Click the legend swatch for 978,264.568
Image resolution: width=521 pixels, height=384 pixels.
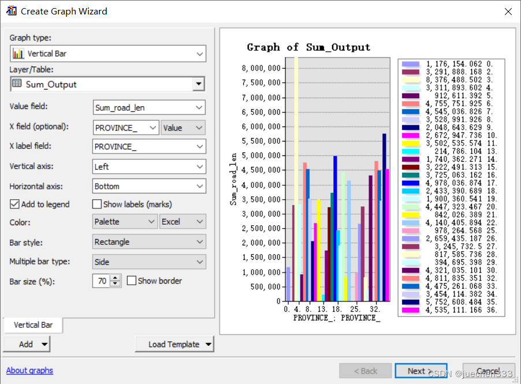click(411, 230)
